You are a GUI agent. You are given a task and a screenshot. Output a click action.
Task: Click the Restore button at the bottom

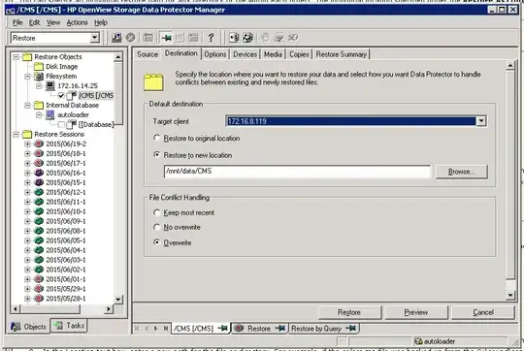point(349,312)
